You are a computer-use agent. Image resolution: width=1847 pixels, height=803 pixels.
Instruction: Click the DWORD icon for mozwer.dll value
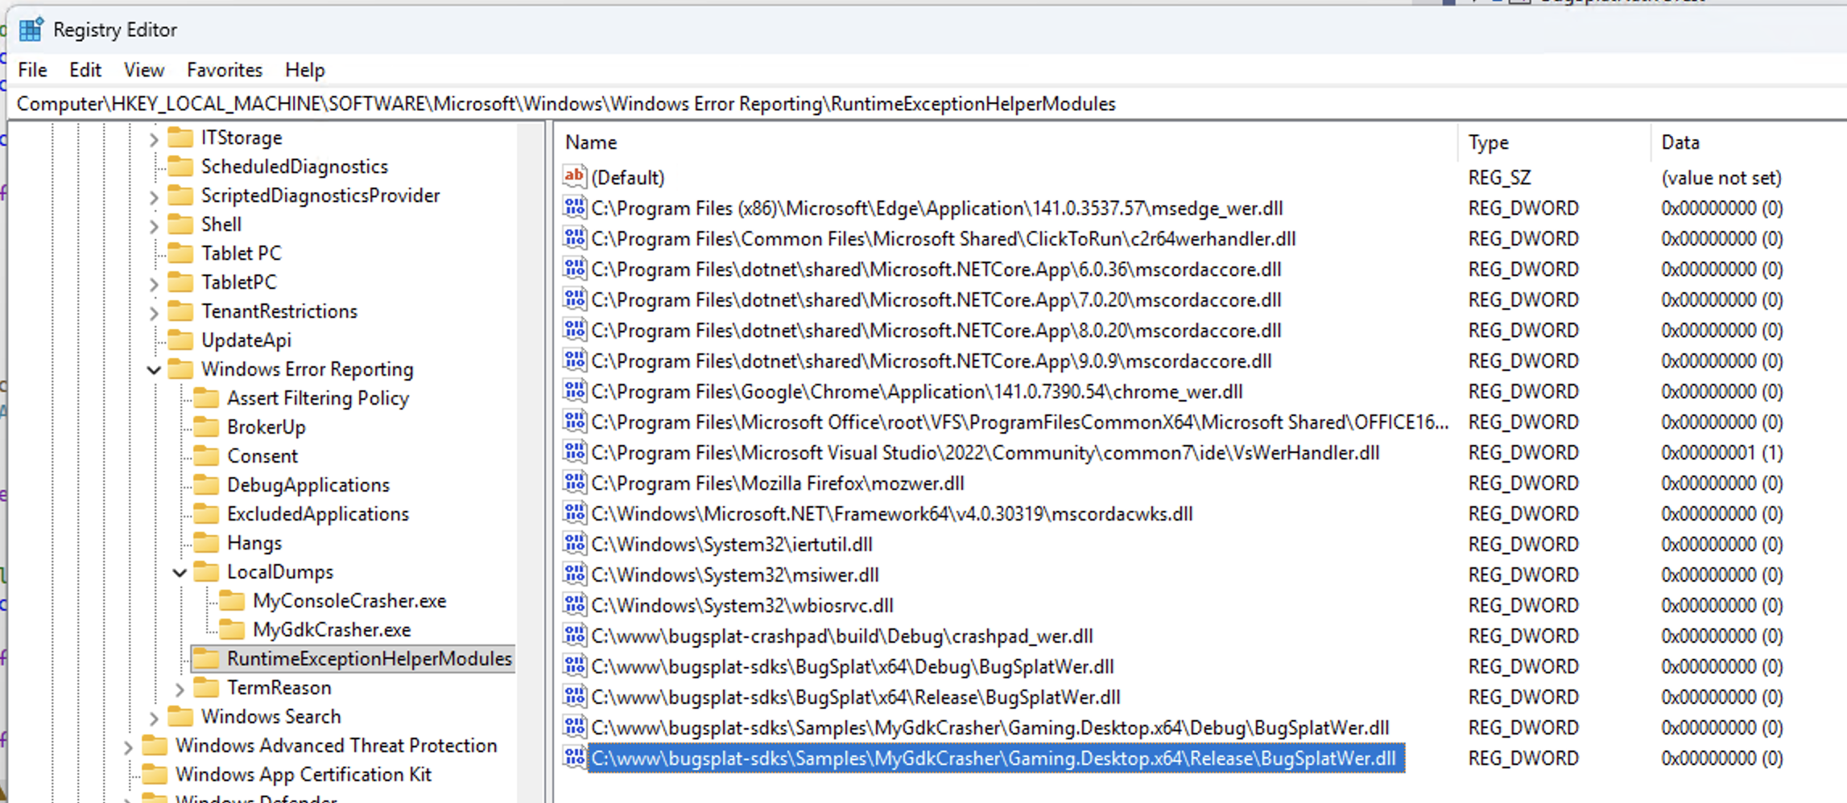point(574,483)
